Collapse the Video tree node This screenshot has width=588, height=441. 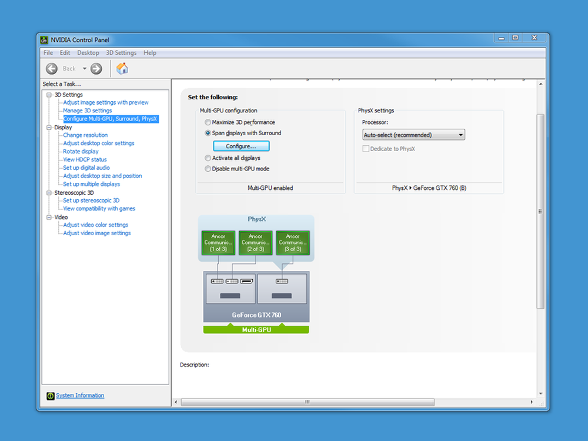(x=49, y=217)
